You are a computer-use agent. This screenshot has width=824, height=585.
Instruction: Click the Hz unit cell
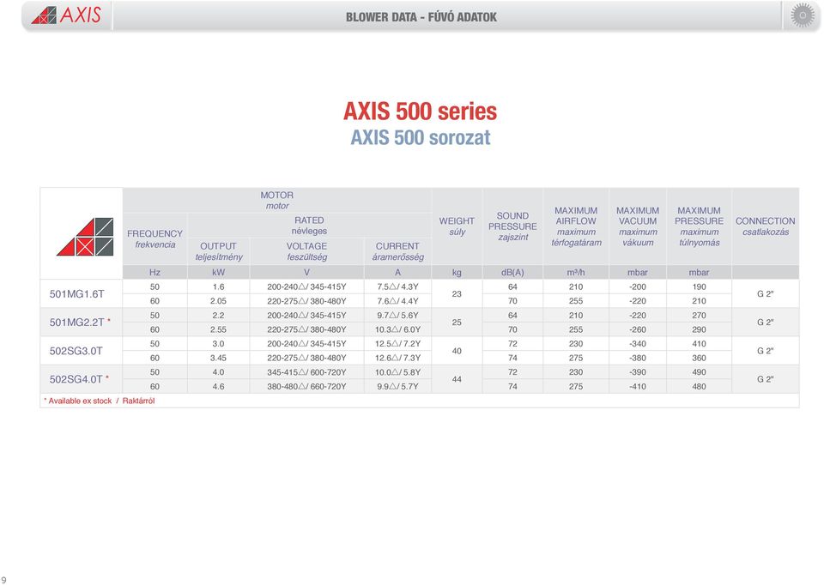tap(154, 273)
